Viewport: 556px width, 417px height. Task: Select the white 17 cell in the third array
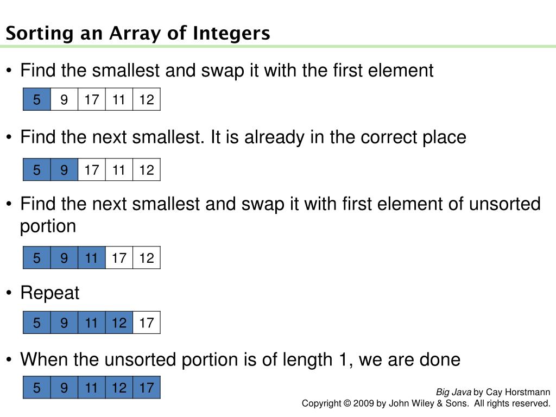119,257
